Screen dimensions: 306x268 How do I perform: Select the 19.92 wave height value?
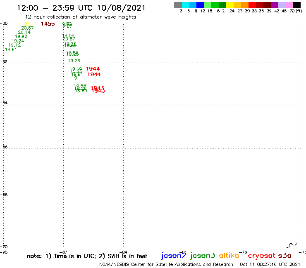pos(21,36)
